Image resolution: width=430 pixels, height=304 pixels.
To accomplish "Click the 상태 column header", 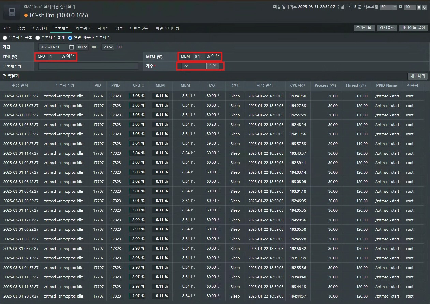I will [x=235, y=85].
